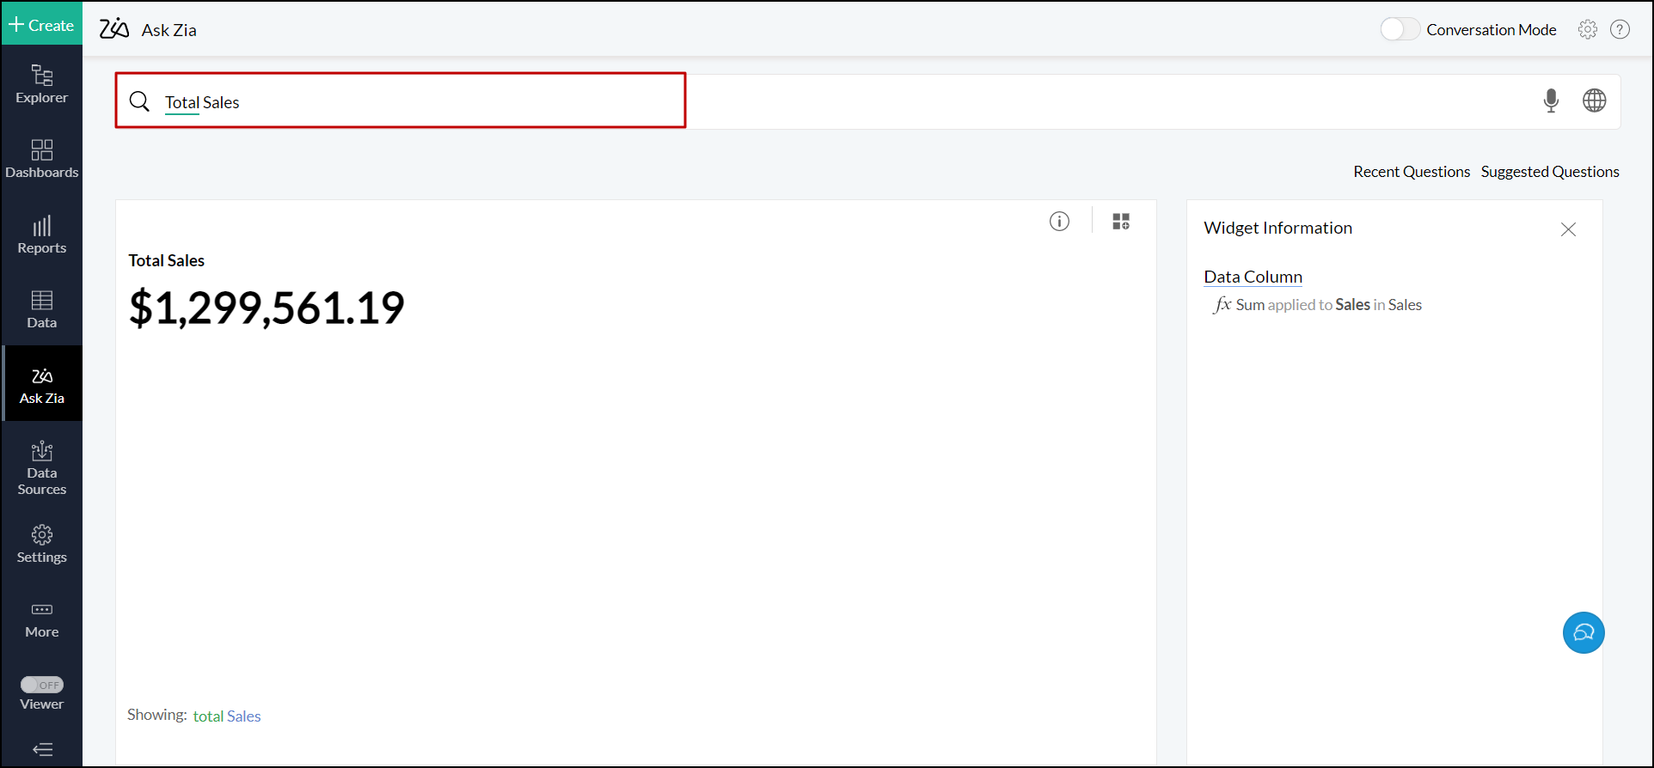Open the Dashboards section

point(42,159)
